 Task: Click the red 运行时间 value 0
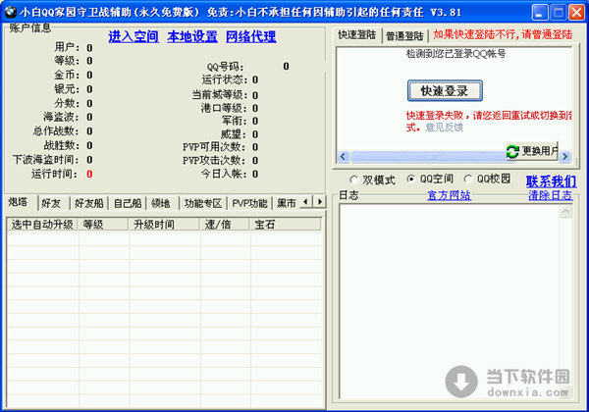89,174
